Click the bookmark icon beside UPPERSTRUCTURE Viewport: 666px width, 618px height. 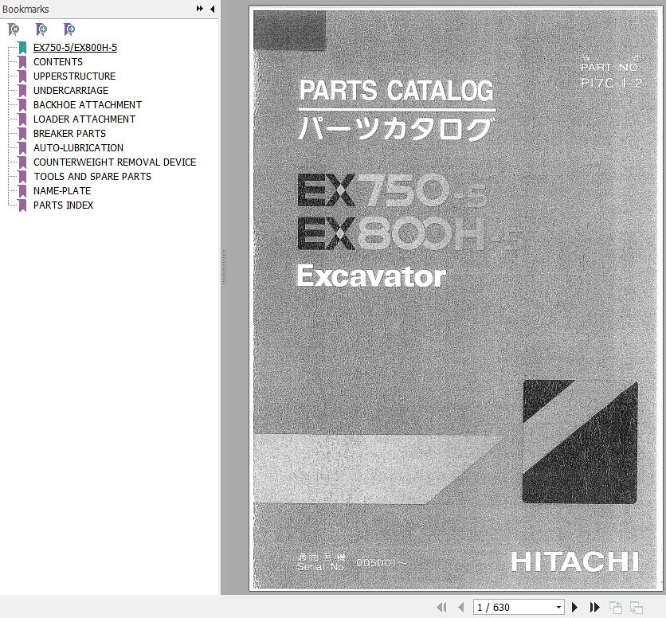coord(22,76)
